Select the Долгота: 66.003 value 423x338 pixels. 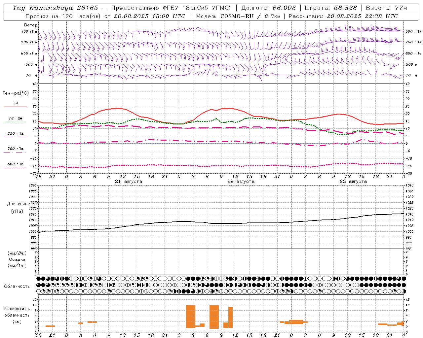tap(268, 8)
